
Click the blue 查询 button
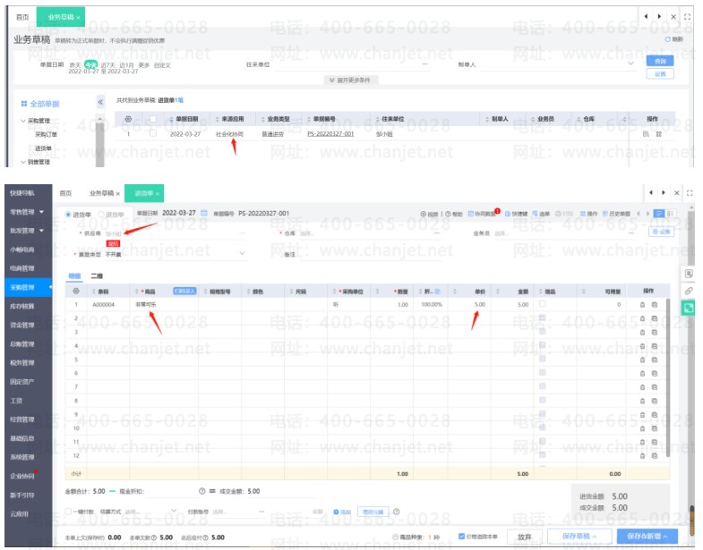coord(660,61)
